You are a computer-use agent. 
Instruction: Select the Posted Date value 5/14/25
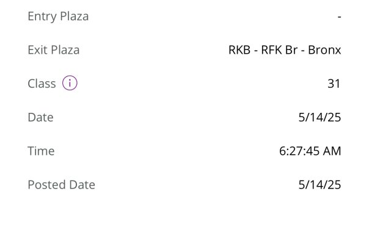(x=320, y=185)
